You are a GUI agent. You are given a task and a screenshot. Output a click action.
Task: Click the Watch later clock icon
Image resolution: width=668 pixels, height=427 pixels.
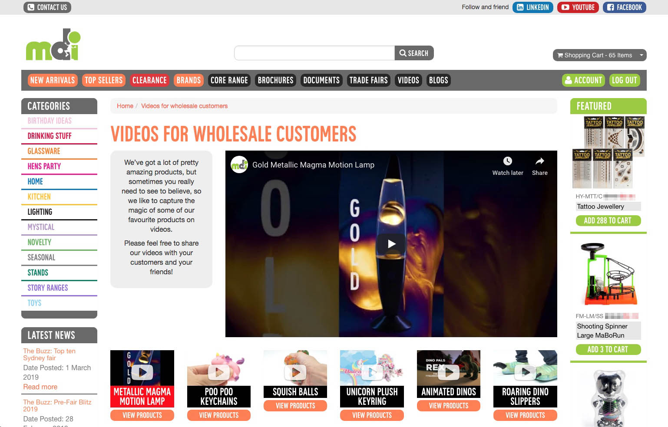coord(507,161)
